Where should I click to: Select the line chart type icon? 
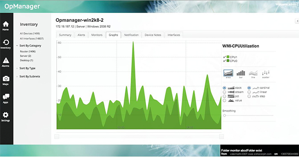click(x=253, y=73)
